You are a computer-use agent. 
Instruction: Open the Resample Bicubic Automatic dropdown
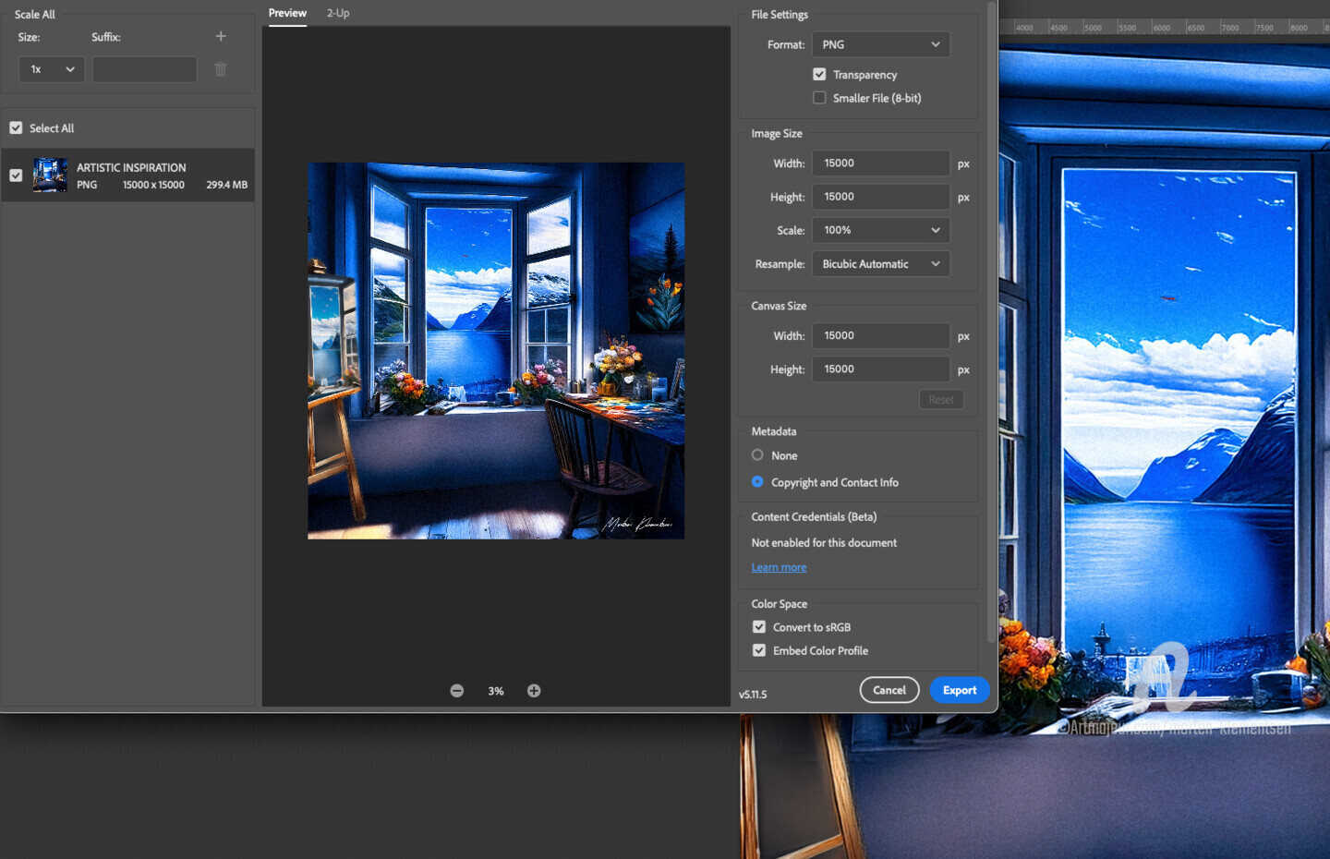[x=881, y=264]
